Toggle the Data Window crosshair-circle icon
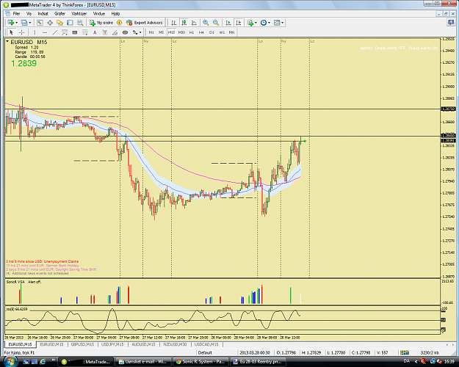Screen dimensions: 459x367 [50, 23]
